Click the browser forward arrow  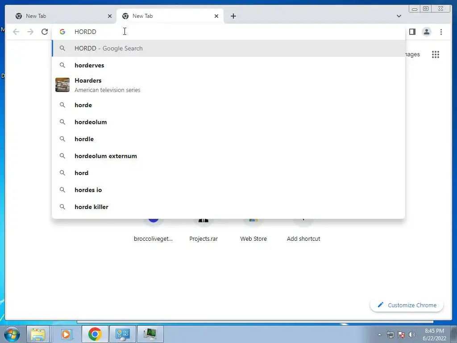click(30, 32)
